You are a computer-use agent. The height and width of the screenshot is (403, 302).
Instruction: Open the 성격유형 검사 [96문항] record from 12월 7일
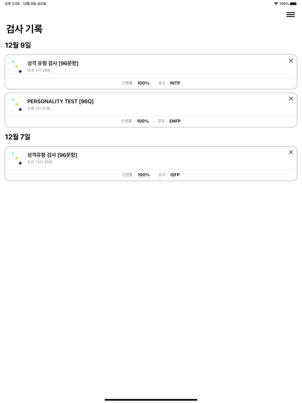(52, 155)
